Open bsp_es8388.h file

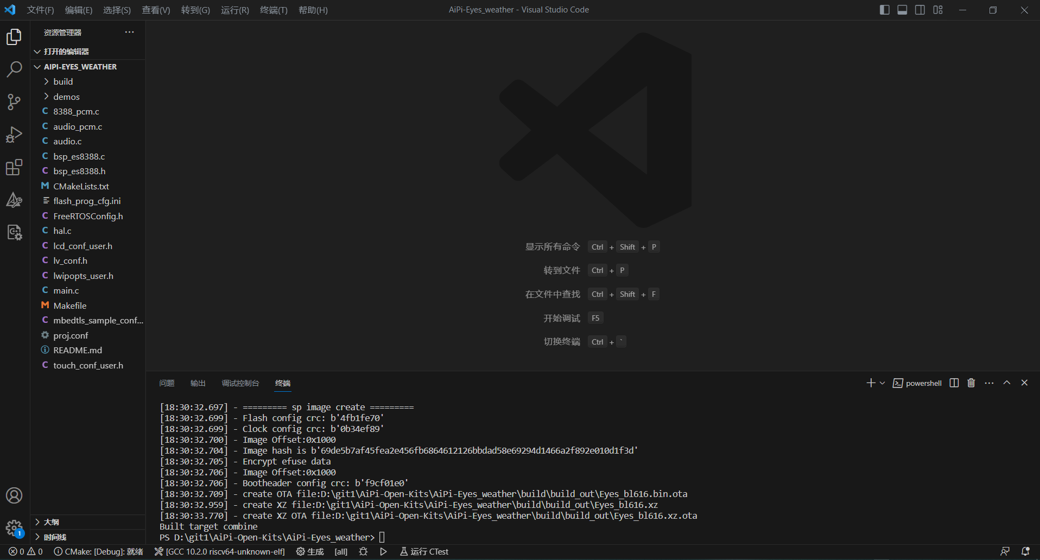(88, 171)
